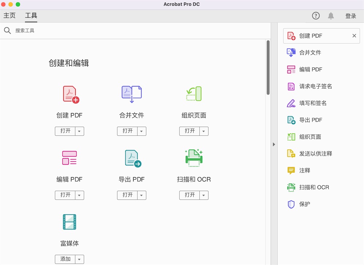
Task: Select the 导出 PDF icon in right sidebar
Action: coord(291,120)
